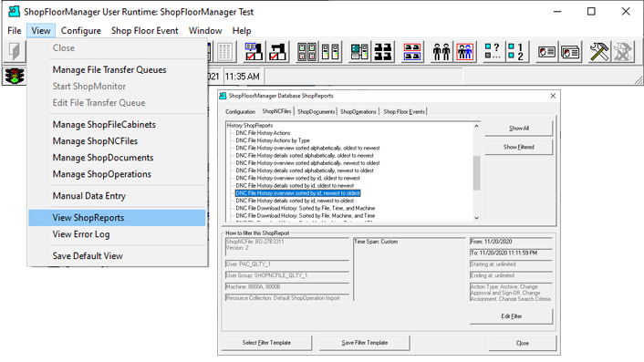
Task: Click the numbered 1 2 list icon
Action: [516, 52]
